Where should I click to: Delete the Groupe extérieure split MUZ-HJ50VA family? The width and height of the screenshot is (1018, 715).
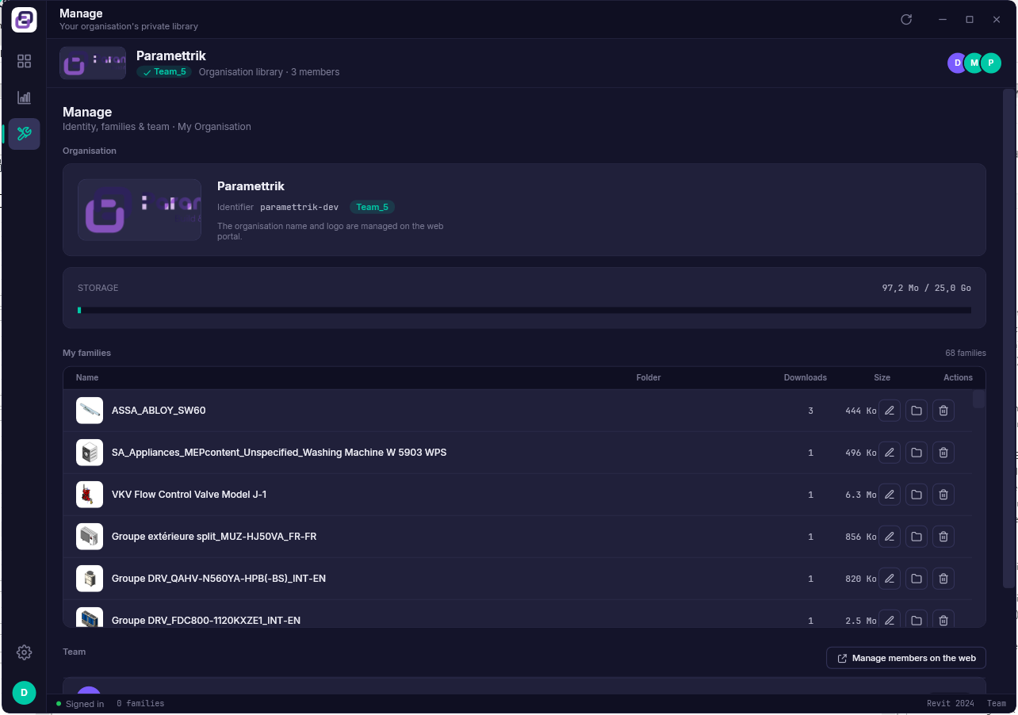pyautogui.click(x=943, y=537)
